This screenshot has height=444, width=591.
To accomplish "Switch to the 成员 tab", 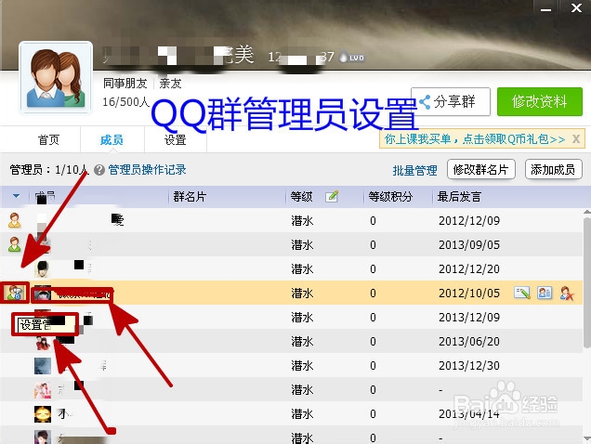I will (112, 140).
